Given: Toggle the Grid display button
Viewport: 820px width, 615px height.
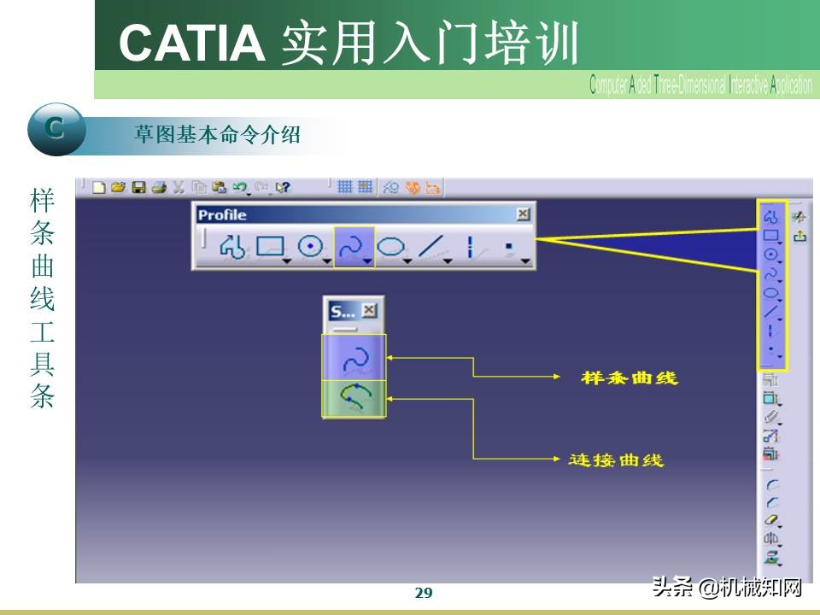Looking at the screenshot, I should (344, 187).
